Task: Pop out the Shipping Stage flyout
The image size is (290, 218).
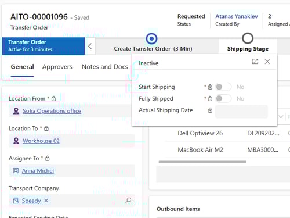Action: (x=255, y=62)
